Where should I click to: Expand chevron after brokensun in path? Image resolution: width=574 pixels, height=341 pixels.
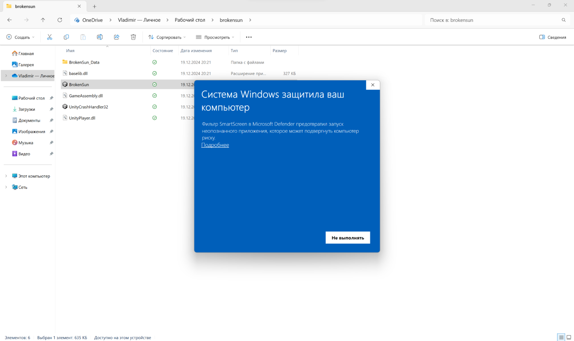tap(250, 20)
